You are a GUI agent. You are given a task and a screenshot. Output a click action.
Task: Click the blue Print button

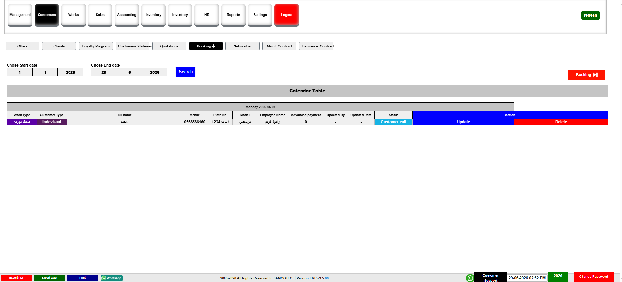(x=82, y=278)
